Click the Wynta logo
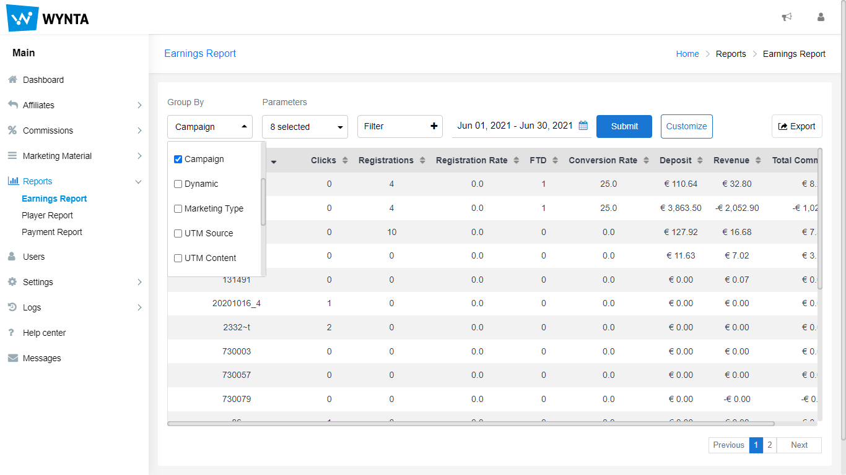The width and height of the screenshot is (846, 475). (x=48, y=18)
